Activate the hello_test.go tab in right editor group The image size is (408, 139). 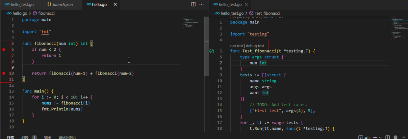230,5
